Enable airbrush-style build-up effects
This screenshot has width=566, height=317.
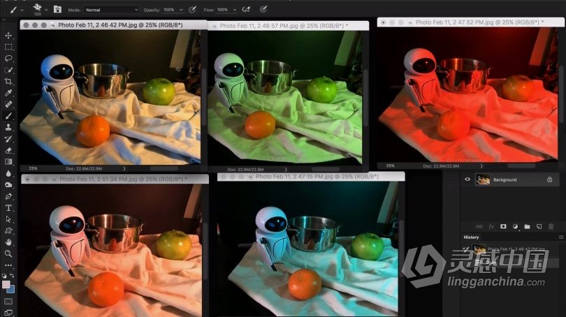click(246, 10)
